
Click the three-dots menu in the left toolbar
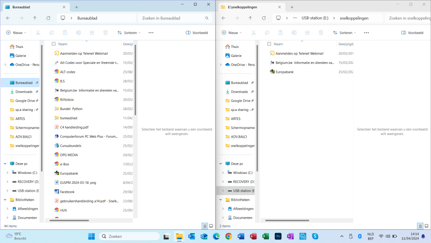pyautogui.click(x=151, y=33)
